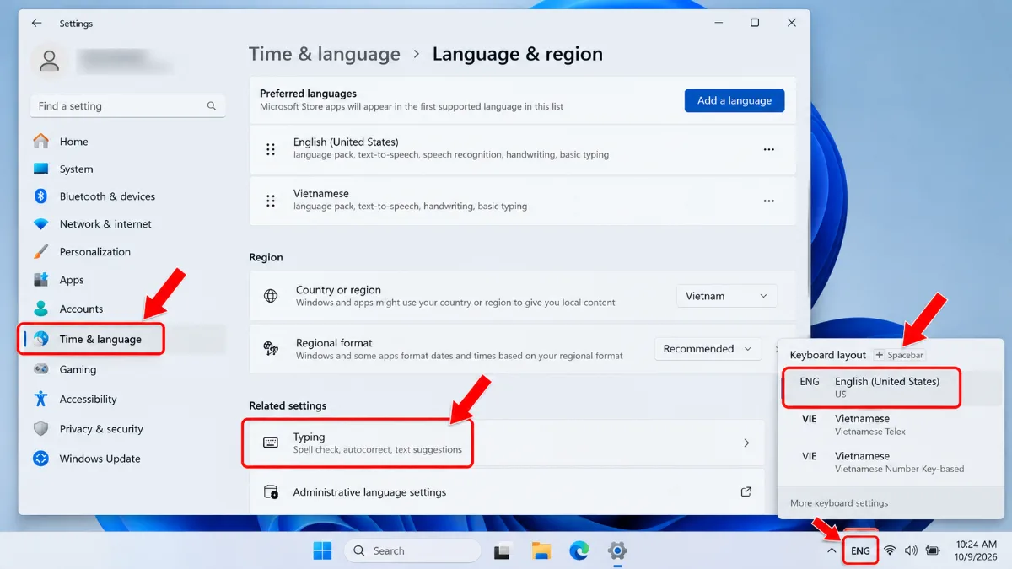Viewport: 1012px width, 569px height.
Task: Select Vietnamese Number Key-based keyboard layout
Action: [x=890, y=462]
